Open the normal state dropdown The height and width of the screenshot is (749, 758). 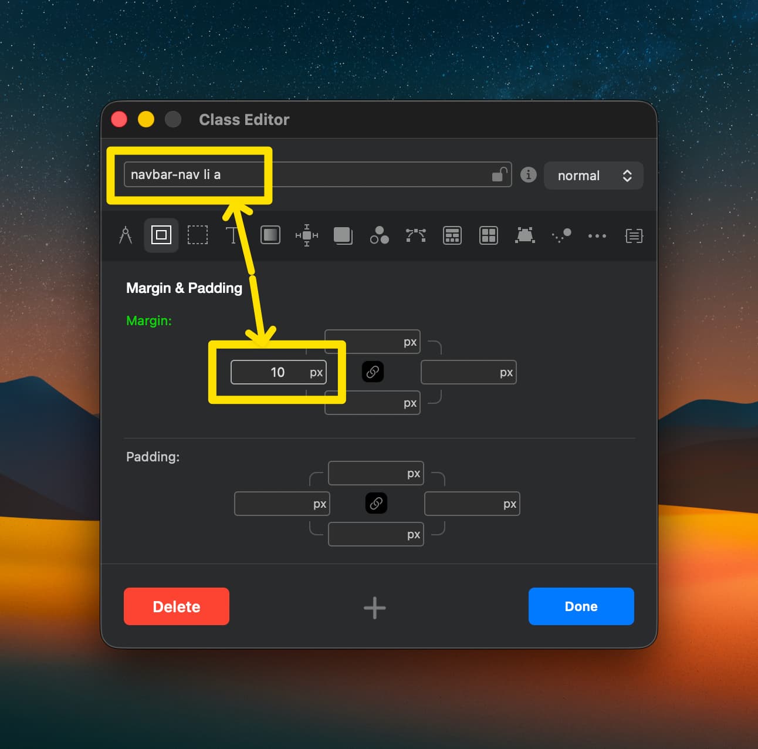click(x=593, y=176)
